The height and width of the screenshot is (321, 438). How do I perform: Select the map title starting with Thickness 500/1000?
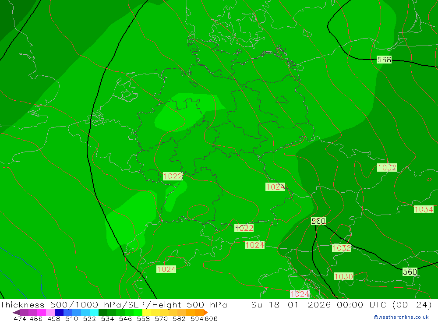(113, 304)
